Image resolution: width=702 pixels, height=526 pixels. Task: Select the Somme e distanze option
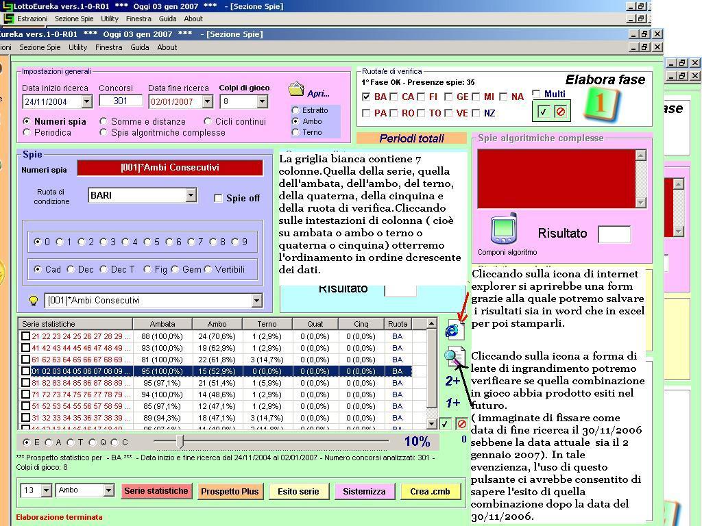pyautogui.click(x=104, y=121)
